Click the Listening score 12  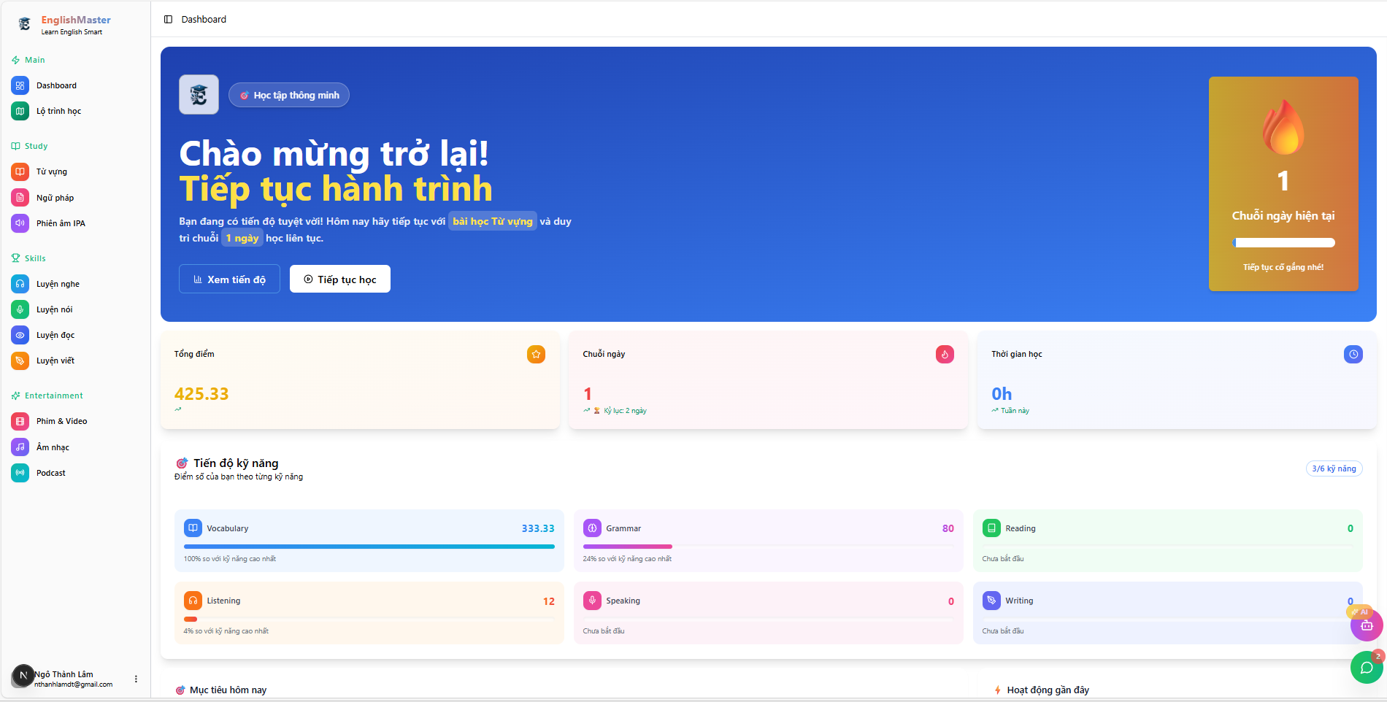[549, 601]
